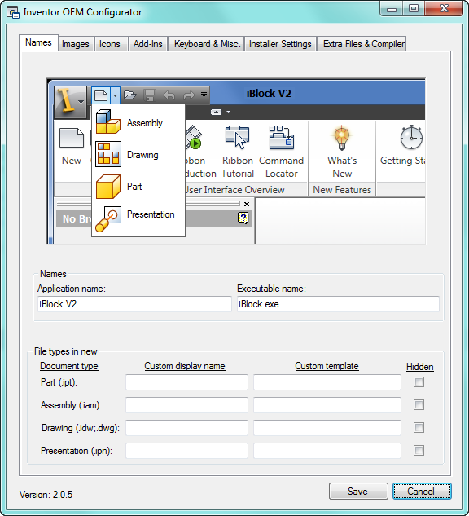The width and height of the screenshot is (469, 516).
Task: Check Hidden for Drawing (.idw;.dwg)
Action: [x=419, y=428]
